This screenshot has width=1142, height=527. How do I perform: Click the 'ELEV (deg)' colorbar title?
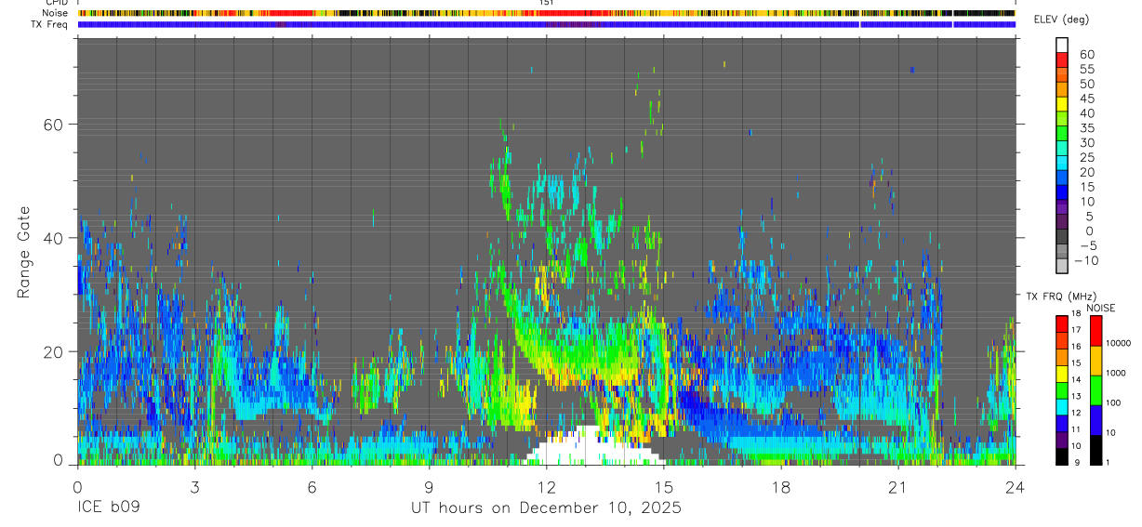[1061, 20]
